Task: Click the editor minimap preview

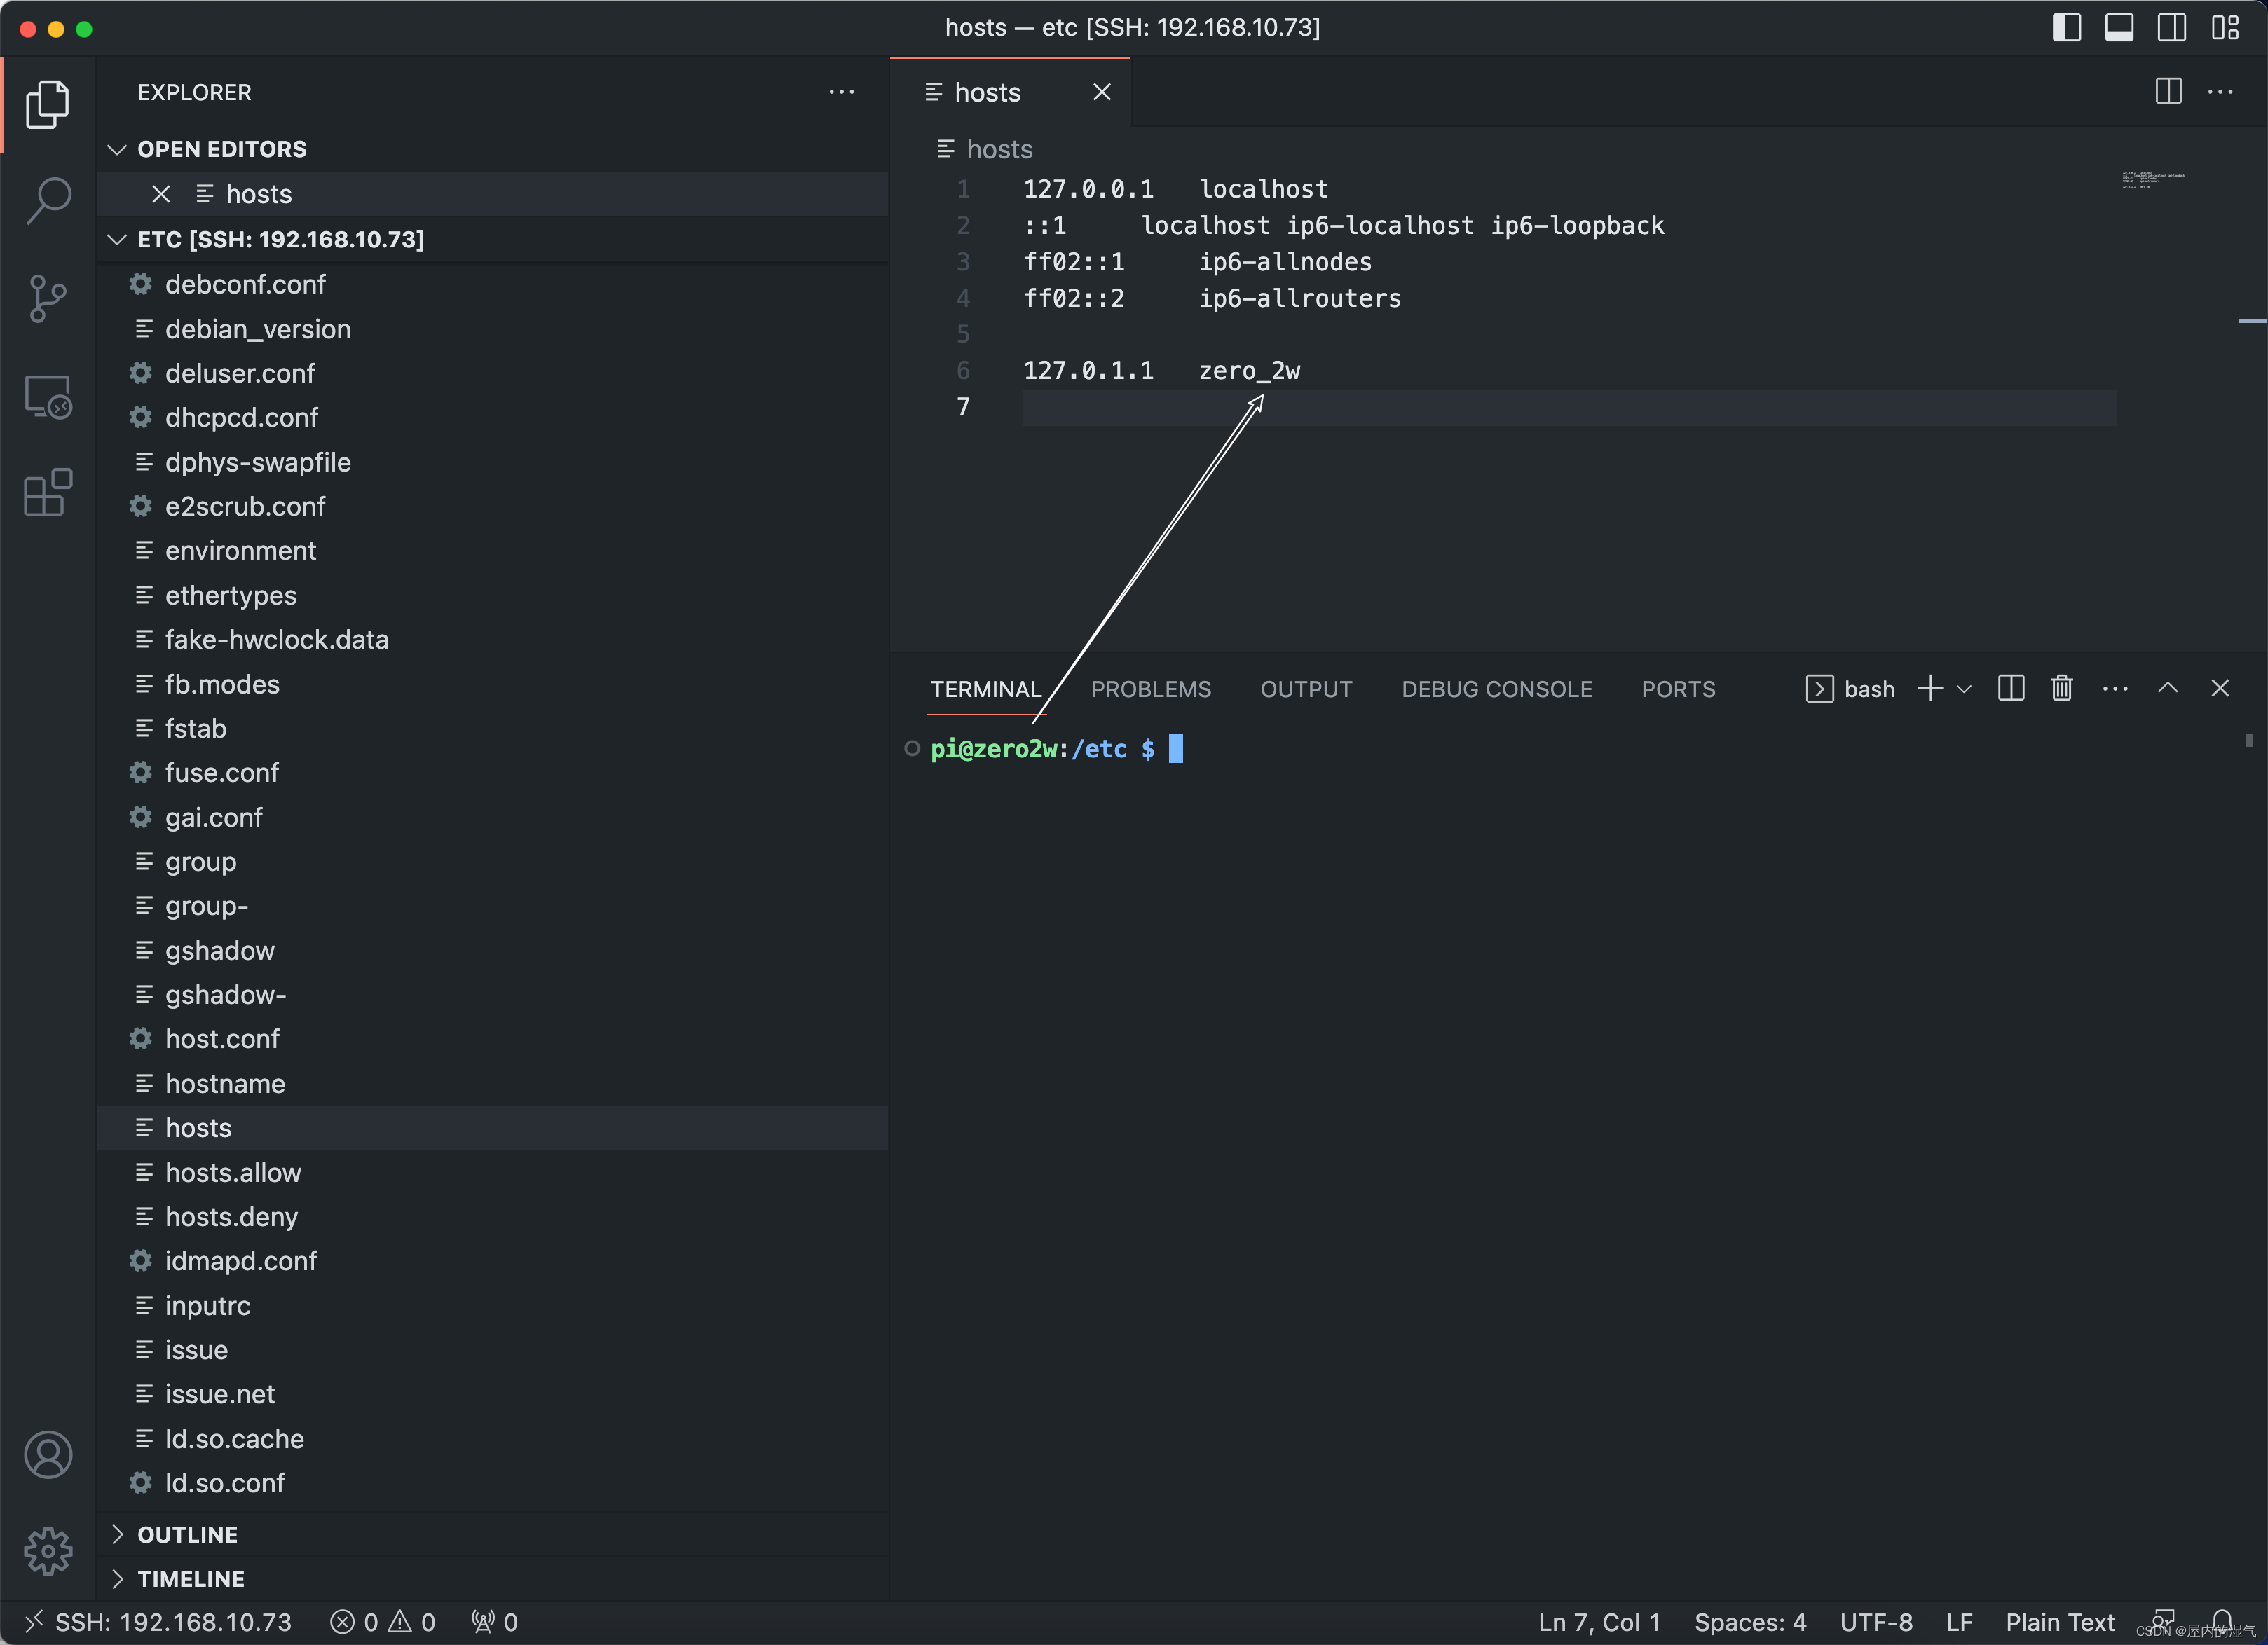Action: [x=2152, y=180]
